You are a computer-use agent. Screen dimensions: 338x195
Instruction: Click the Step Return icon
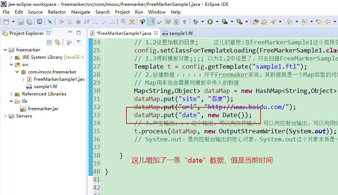pyautogui.click(x=112, y=22)
